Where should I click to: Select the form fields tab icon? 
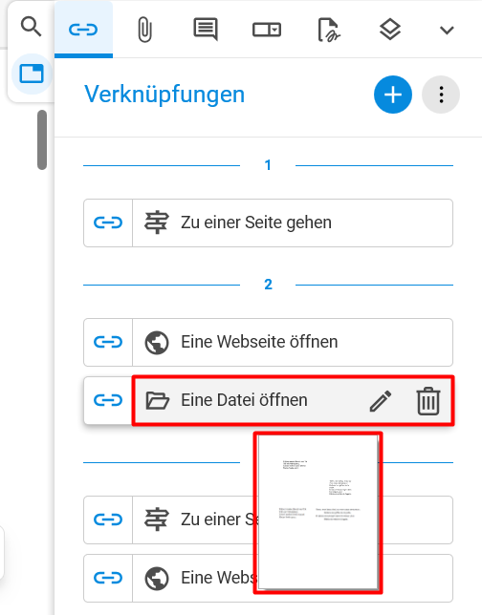coord(267,30)
